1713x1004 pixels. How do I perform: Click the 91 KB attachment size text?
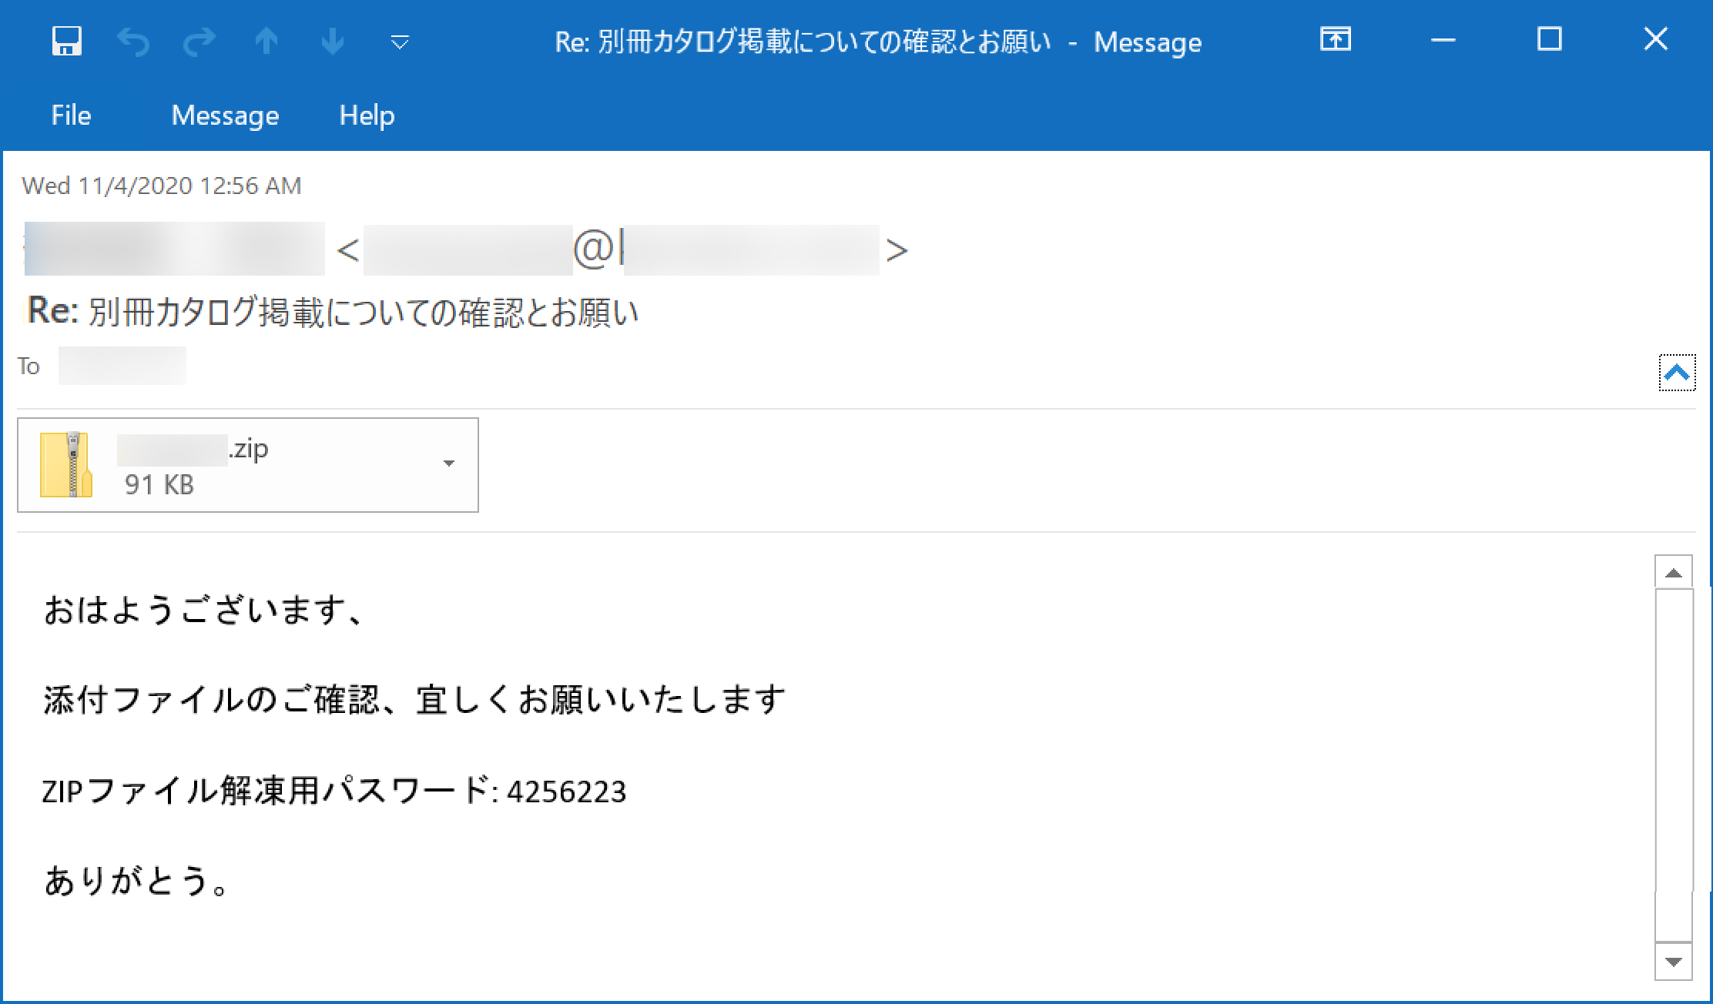coord(159,484)
